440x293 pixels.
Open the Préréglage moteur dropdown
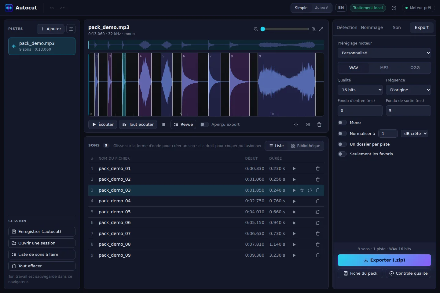click(384, 53)
